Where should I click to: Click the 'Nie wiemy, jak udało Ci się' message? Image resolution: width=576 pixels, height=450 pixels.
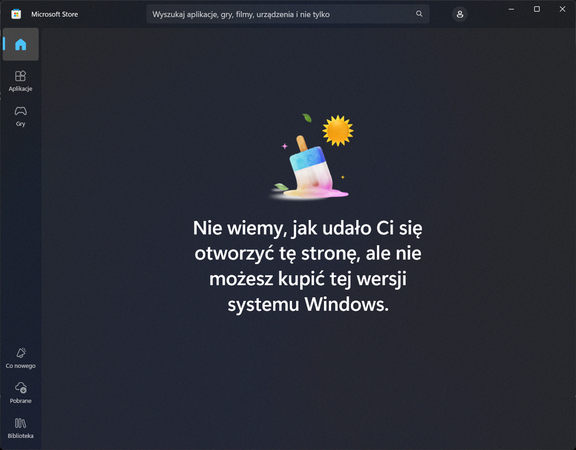[x=308, y=266]
